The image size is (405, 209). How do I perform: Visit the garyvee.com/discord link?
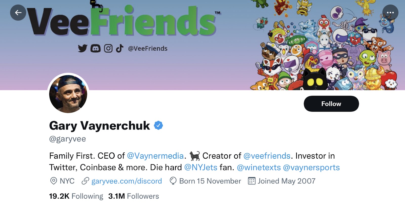127,181
